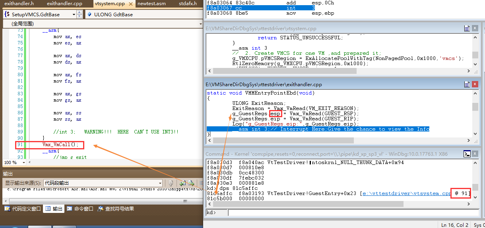Click the down arrow of Command window scrollbar
485x228 pixels.
475,198
